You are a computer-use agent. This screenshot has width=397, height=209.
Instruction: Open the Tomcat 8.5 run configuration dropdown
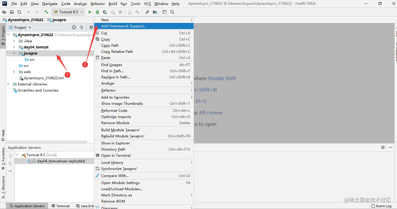click(68, 12)
